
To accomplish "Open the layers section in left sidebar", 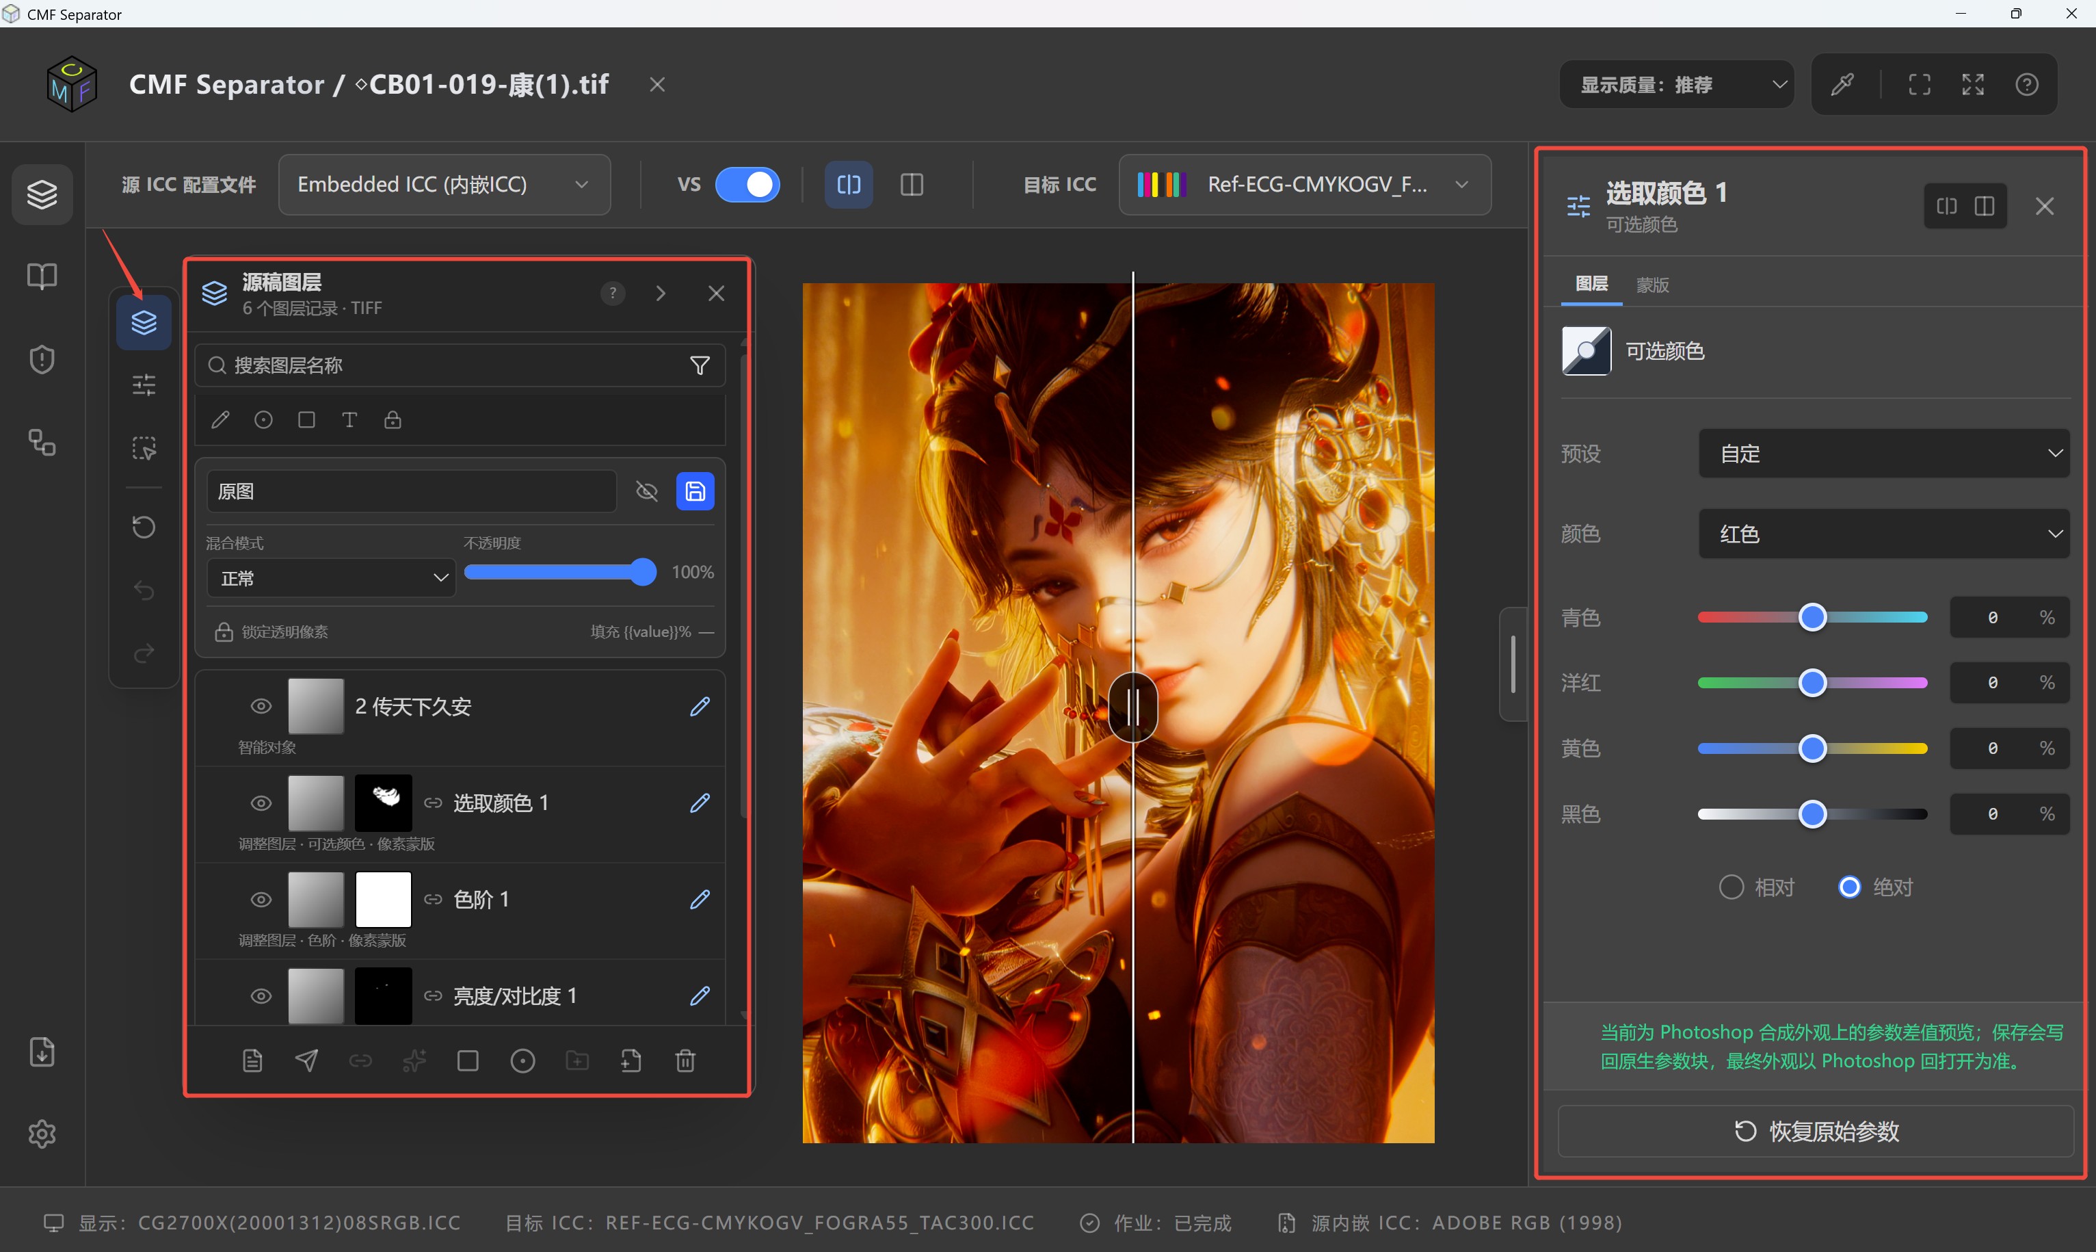I will (42, 195).
